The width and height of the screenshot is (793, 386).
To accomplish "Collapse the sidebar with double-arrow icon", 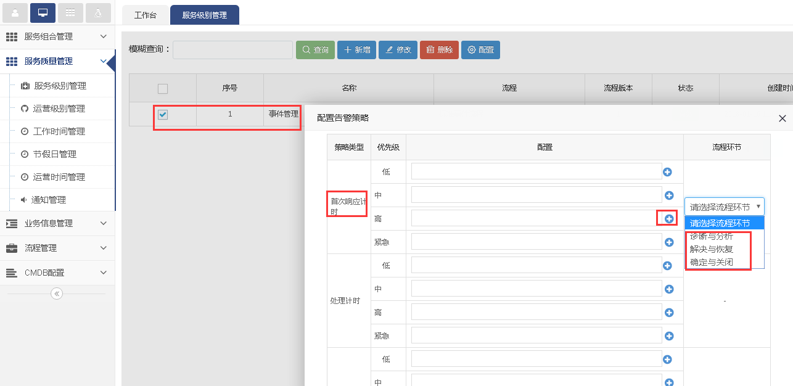I will click(x=57, y=294).
